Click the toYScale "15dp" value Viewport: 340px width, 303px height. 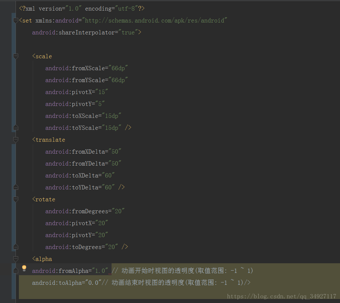pos(112,128)
